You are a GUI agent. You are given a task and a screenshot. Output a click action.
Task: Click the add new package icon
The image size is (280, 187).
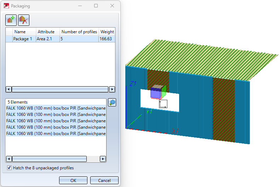[x=11, y=20]
